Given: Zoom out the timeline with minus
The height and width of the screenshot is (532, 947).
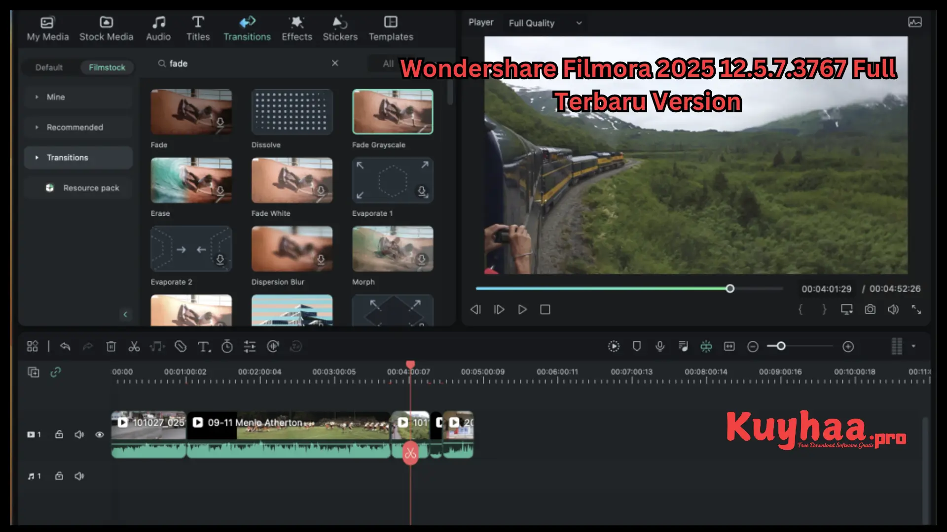Looking at the screenshot, I should tap(753, 347).
